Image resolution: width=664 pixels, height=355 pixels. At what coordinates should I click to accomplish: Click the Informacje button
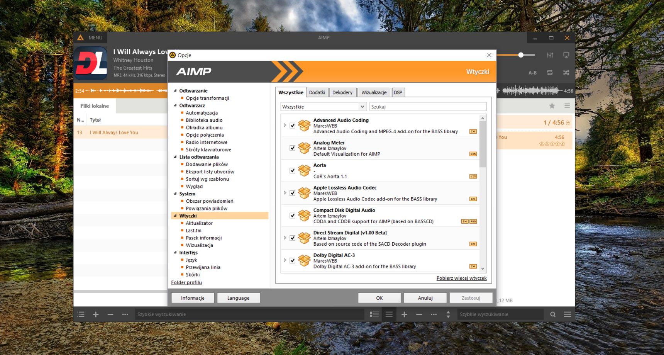point(193,298)
